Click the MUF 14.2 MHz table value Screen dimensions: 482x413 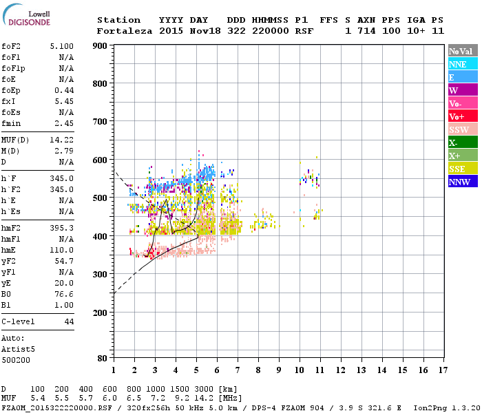204,399
